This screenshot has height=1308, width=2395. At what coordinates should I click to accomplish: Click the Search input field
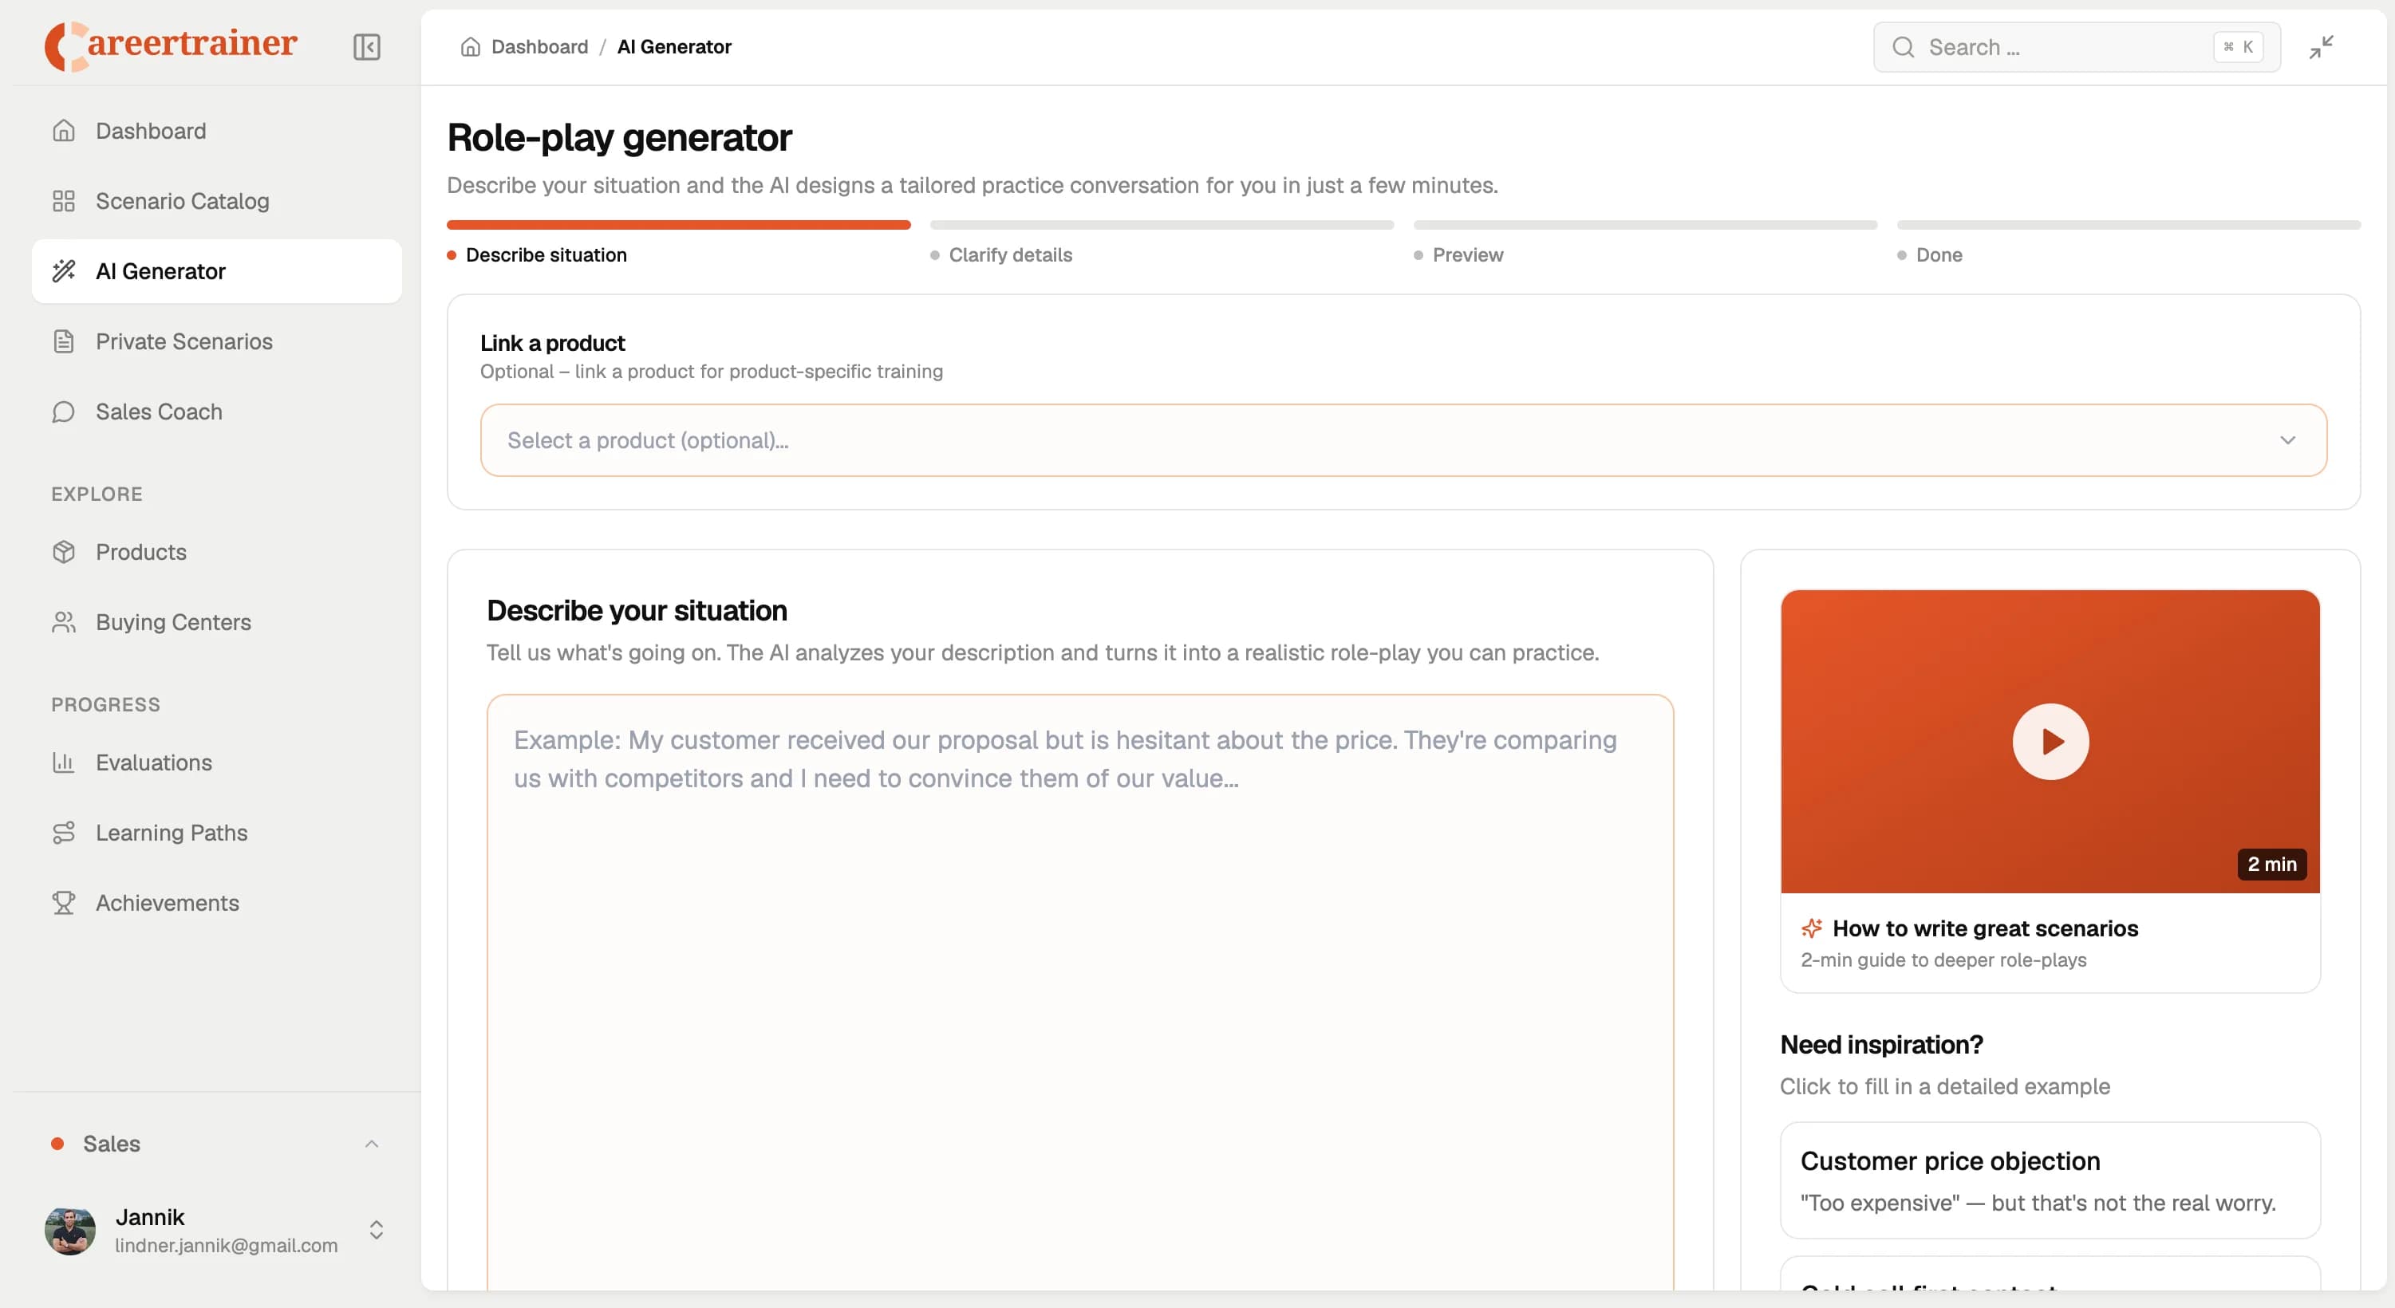point(2076,47)
